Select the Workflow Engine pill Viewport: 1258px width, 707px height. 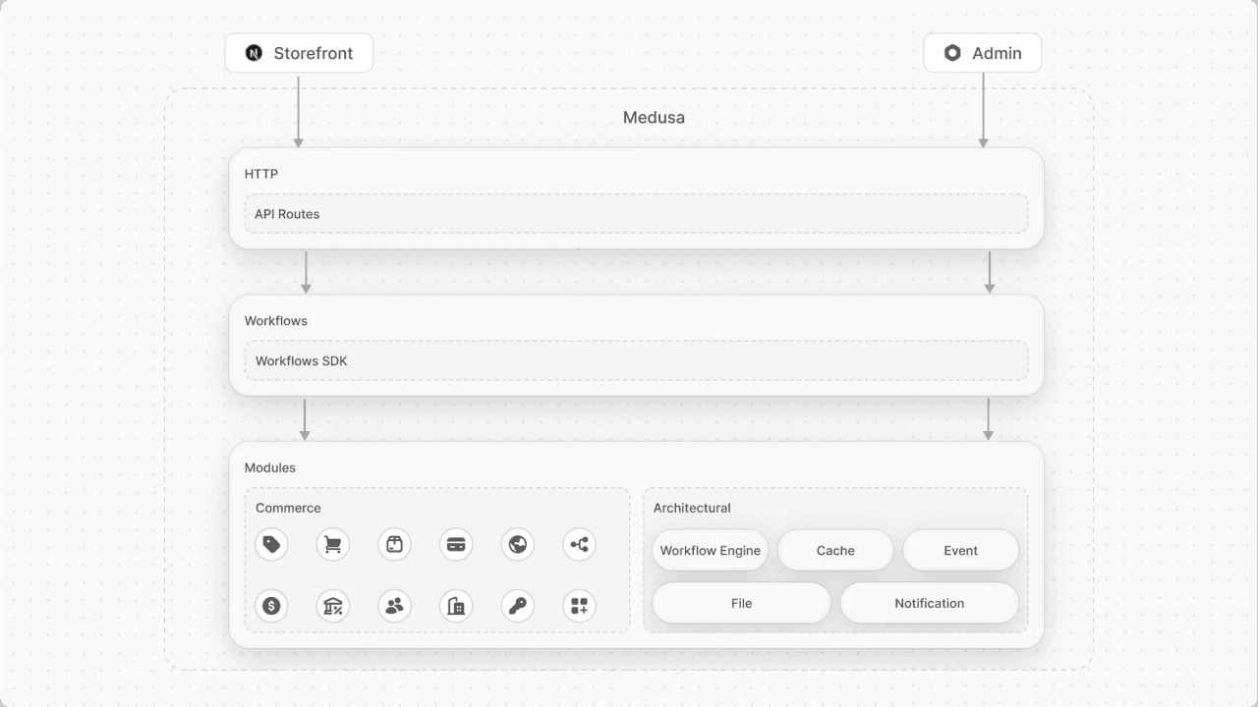click(711, 551)
